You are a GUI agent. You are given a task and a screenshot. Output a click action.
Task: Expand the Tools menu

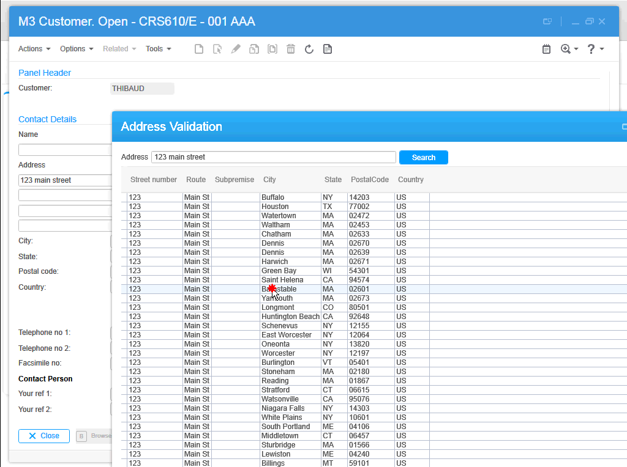159,49
